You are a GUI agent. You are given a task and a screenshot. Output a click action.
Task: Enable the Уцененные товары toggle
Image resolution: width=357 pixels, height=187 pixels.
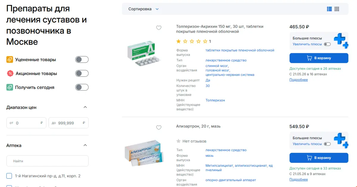(x=82, y=60)
